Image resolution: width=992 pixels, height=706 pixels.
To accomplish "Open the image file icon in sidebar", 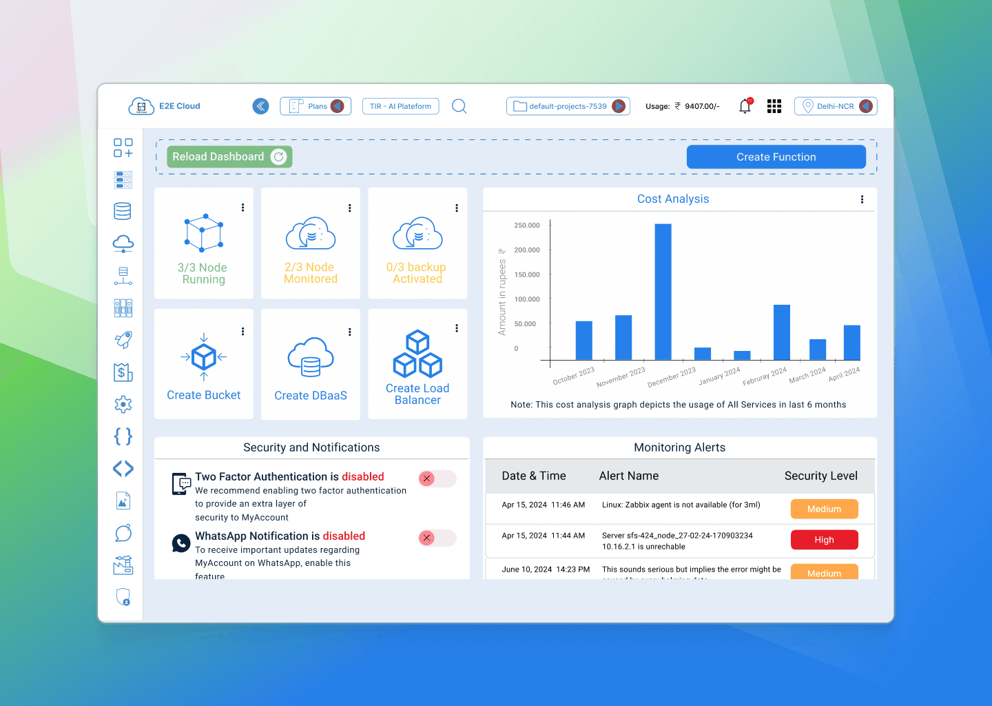I will pos(123,501).
